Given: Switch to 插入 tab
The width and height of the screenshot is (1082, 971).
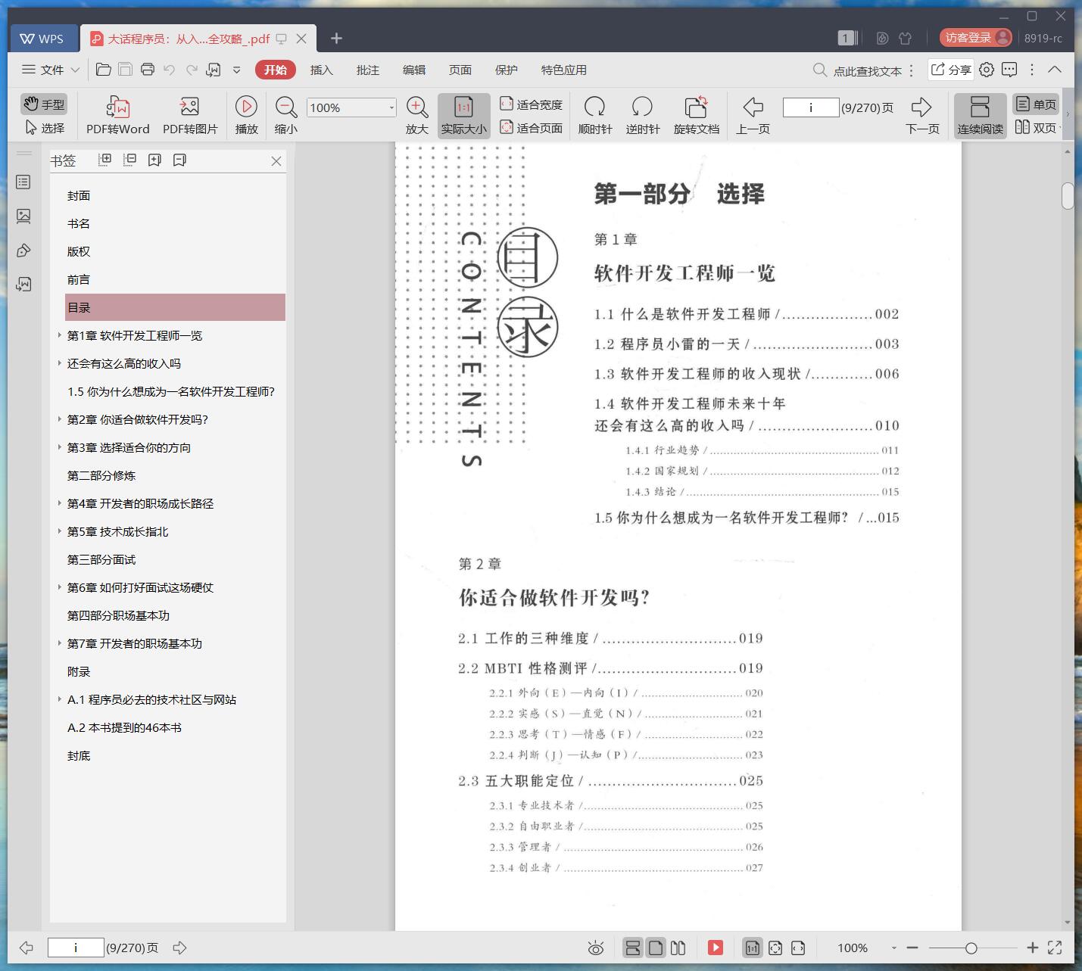Looking at the screenshot, I should (321, 70).
